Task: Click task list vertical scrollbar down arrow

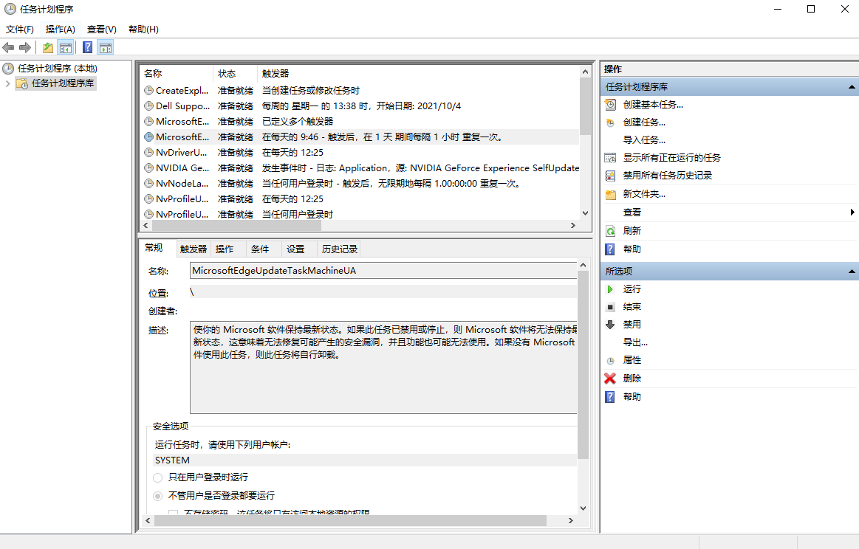Action: [585, 213]
